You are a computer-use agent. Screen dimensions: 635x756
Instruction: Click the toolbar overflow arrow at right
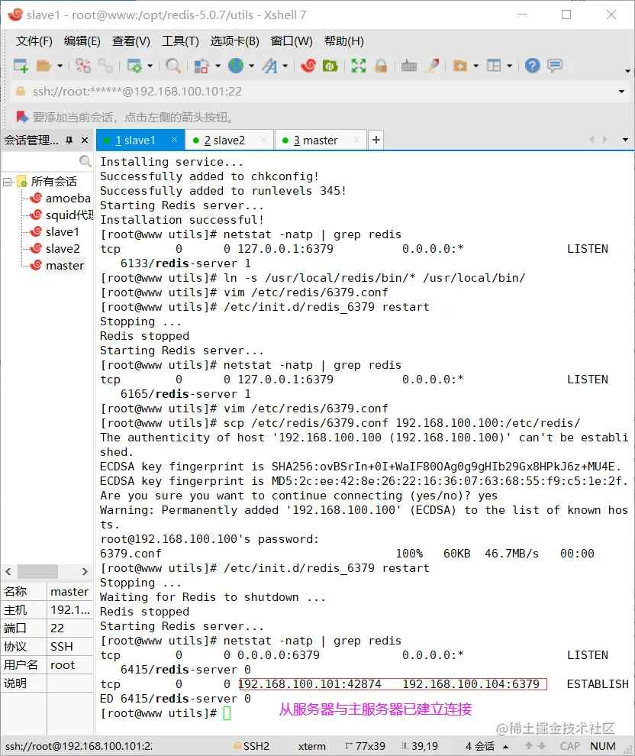[x=627, y=71]
